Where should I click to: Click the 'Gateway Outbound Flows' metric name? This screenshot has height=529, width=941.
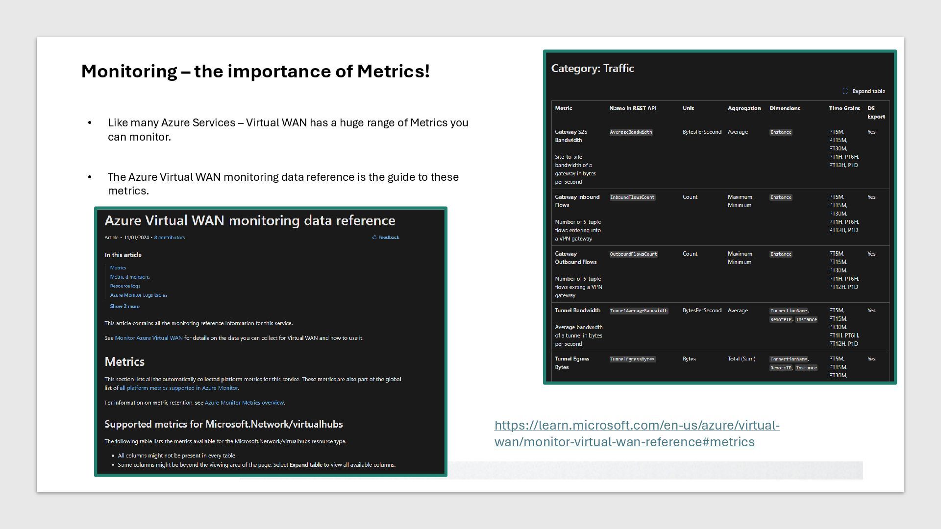[575, 258]
